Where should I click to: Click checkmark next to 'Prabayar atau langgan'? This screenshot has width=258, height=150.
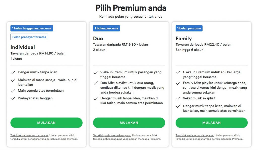tap(13, 98)
